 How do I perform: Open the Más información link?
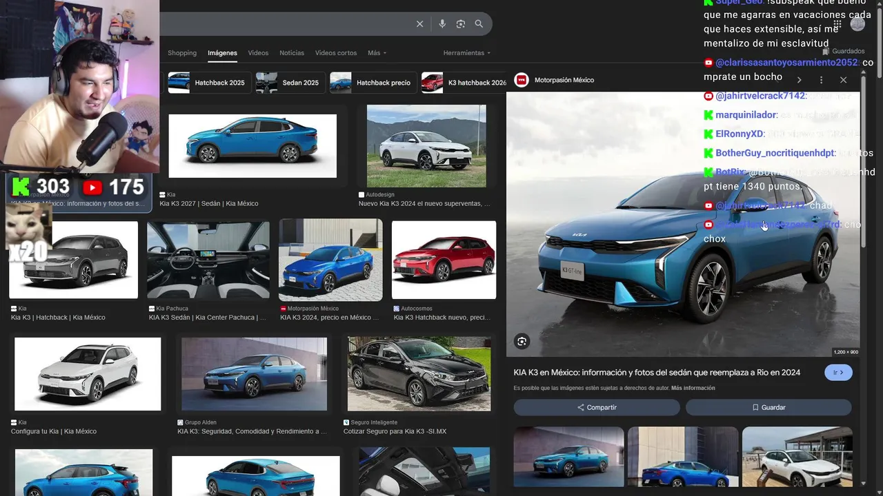pyautogui.click(x=693, y=388)
